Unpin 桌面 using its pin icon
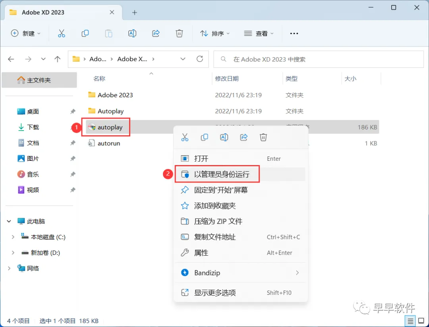Screen dimensions: 429x327 point(73,111)
